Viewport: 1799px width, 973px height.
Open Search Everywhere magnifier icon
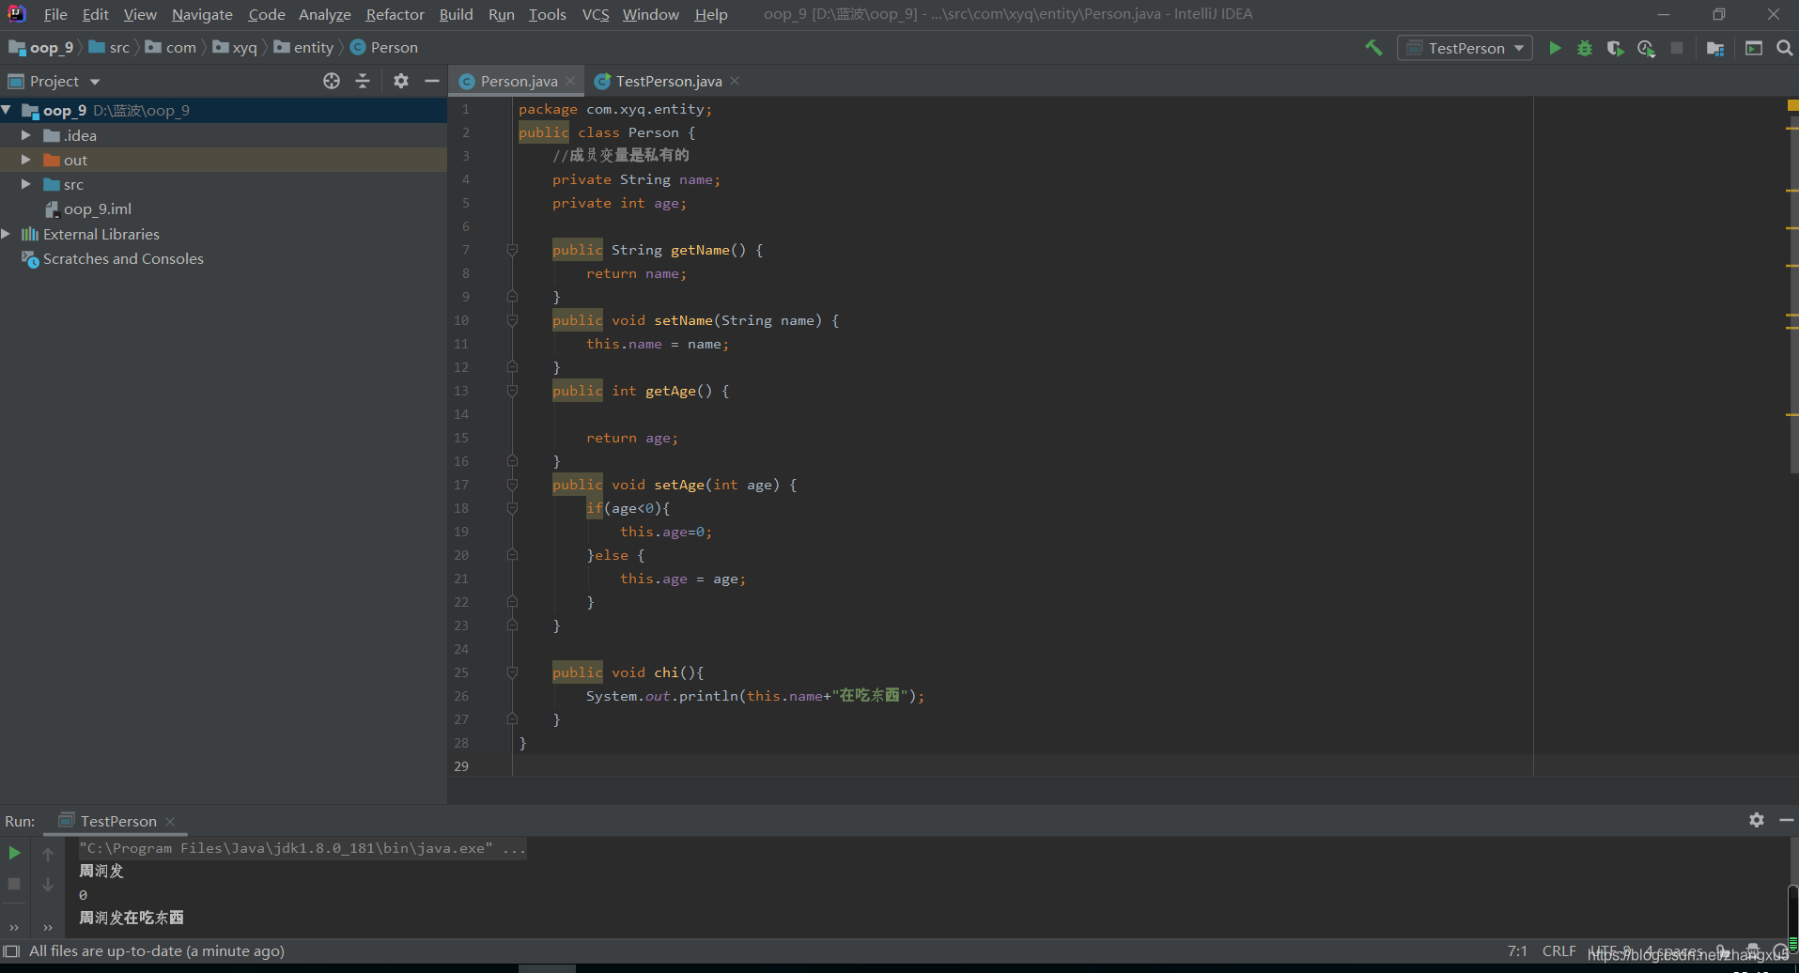1784,48
